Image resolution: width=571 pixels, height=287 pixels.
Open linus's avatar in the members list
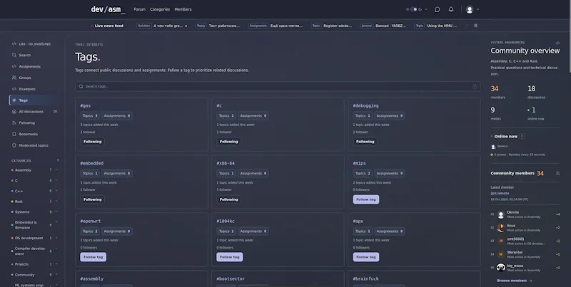(501, 228)
